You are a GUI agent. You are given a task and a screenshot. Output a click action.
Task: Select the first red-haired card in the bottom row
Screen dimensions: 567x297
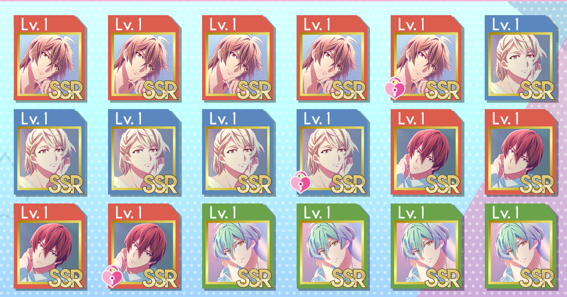[49, 246]
